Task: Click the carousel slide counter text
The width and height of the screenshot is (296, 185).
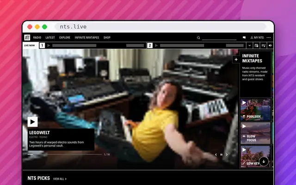Action: [107, 154]
